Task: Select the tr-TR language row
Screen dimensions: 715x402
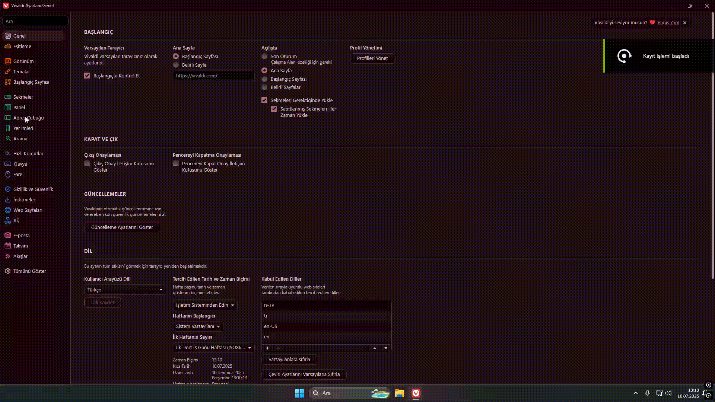Action: [x=326, y=306]
